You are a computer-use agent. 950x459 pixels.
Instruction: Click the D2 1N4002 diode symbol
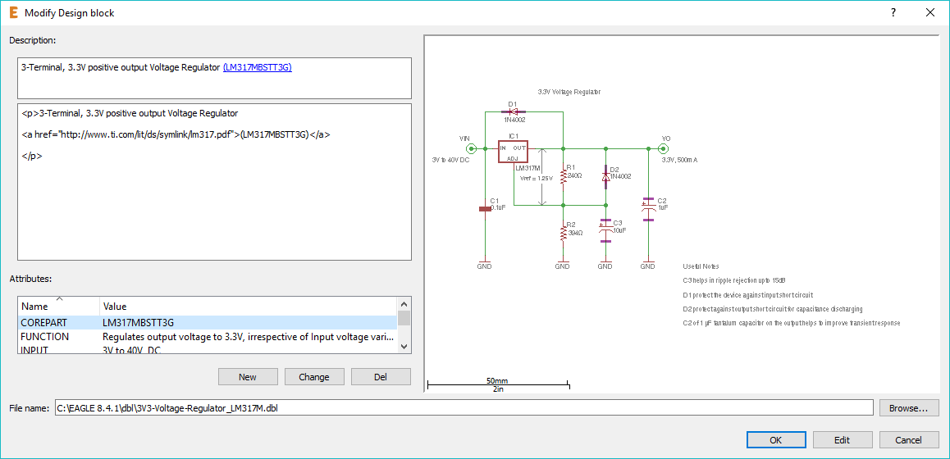tap(606, 177)
